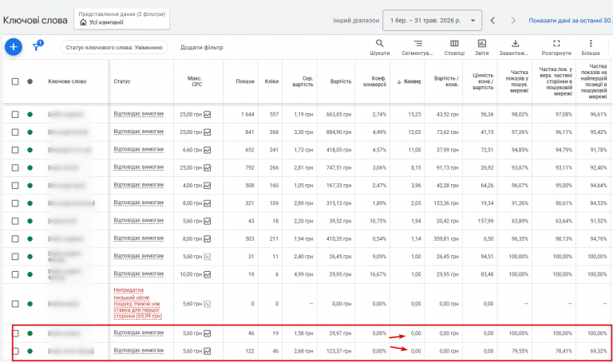Sort by Частка пок. у верх. частині header
The image size is (613, 362).
(556, 81)
